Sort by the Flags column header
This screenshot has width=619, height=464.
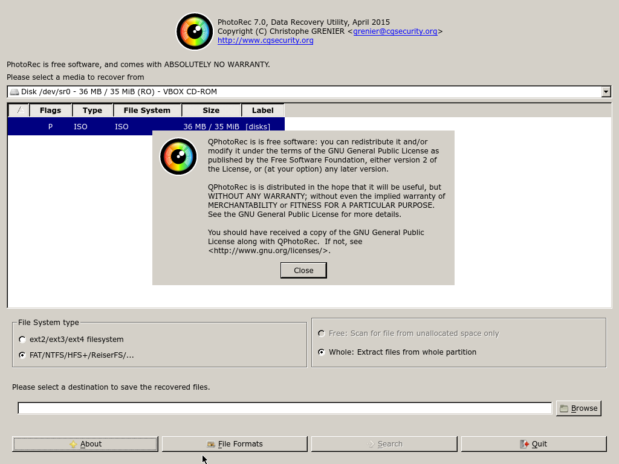coord(51,111)
